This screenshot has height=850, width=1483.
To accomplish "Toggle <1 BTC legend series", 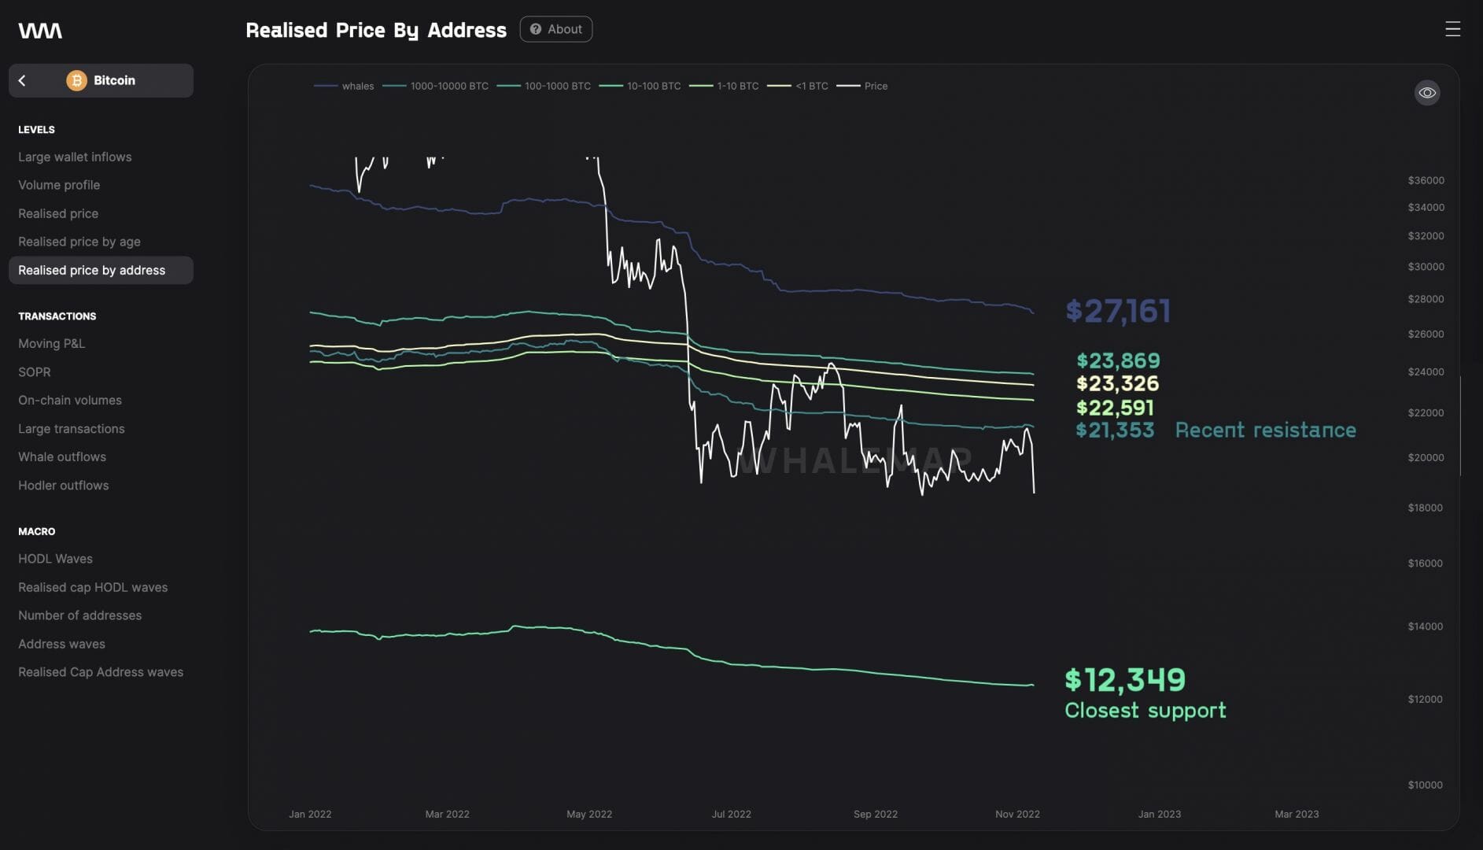I will [798, 86].
